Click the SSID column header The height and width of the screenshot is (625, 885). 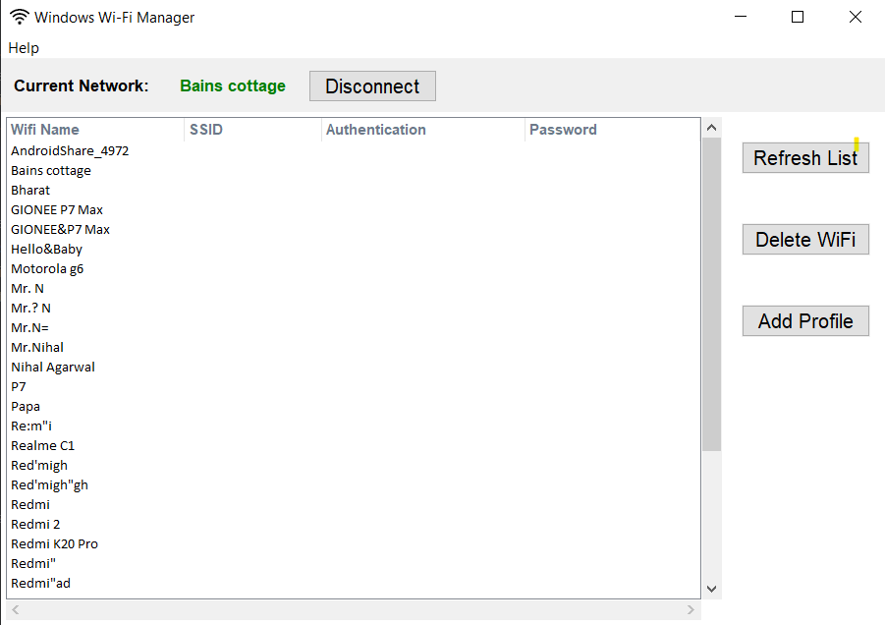click(252, 130)
